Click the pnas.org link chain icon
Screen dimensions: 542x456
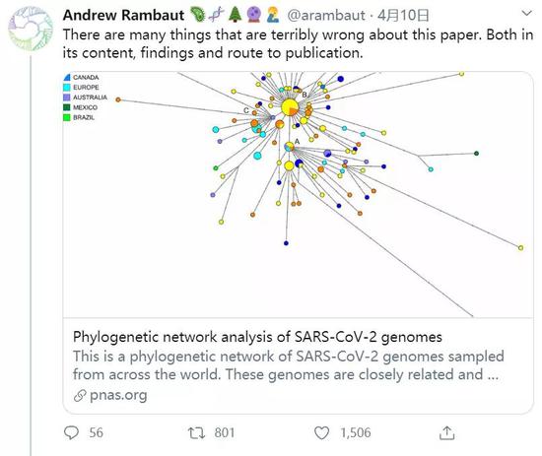80,396
